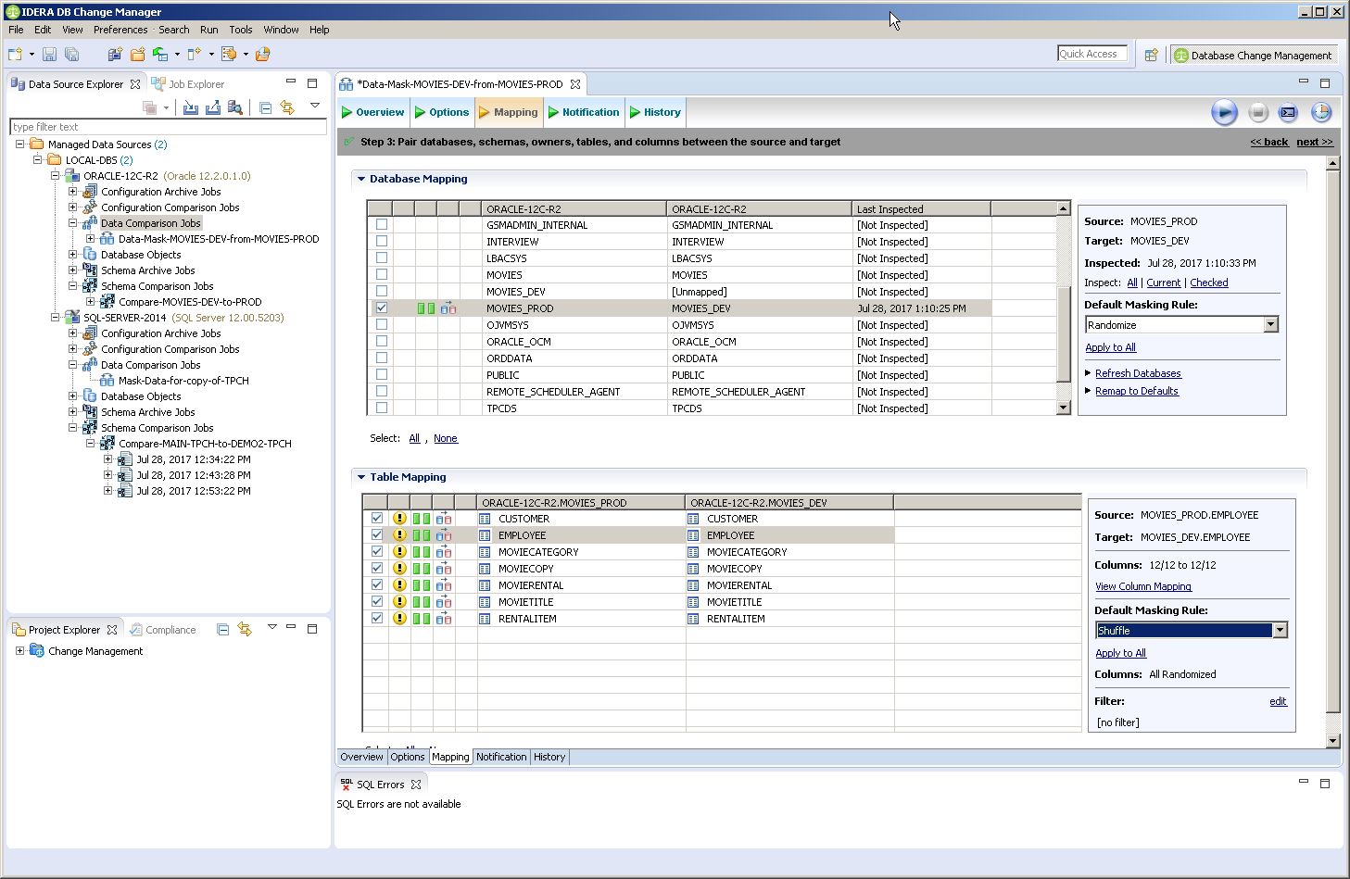1350x879 pixels.
Task: Switch to the Job Explorer tab
Action: click(x=189, y=84)
